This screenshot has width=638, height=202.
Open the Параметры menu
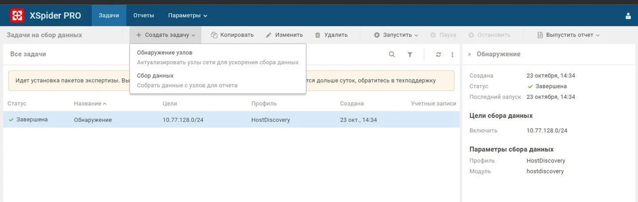pos(188,16)
